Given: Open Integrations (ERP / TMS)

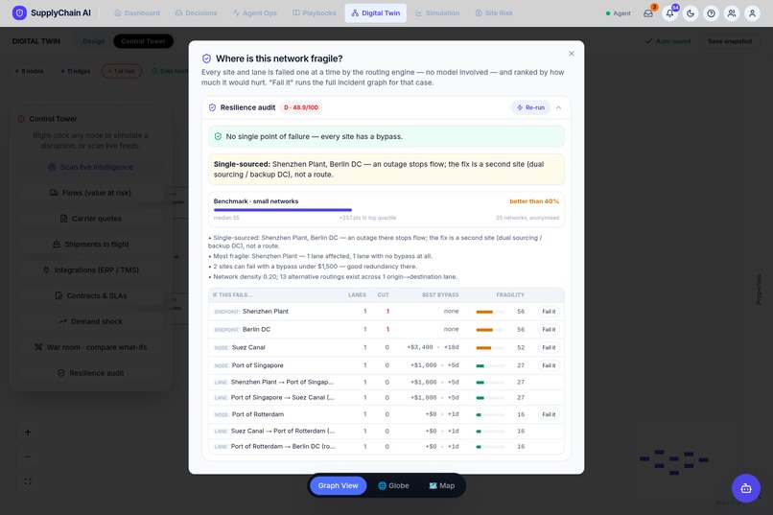Looking at the screenshot, I should (91, 270).
